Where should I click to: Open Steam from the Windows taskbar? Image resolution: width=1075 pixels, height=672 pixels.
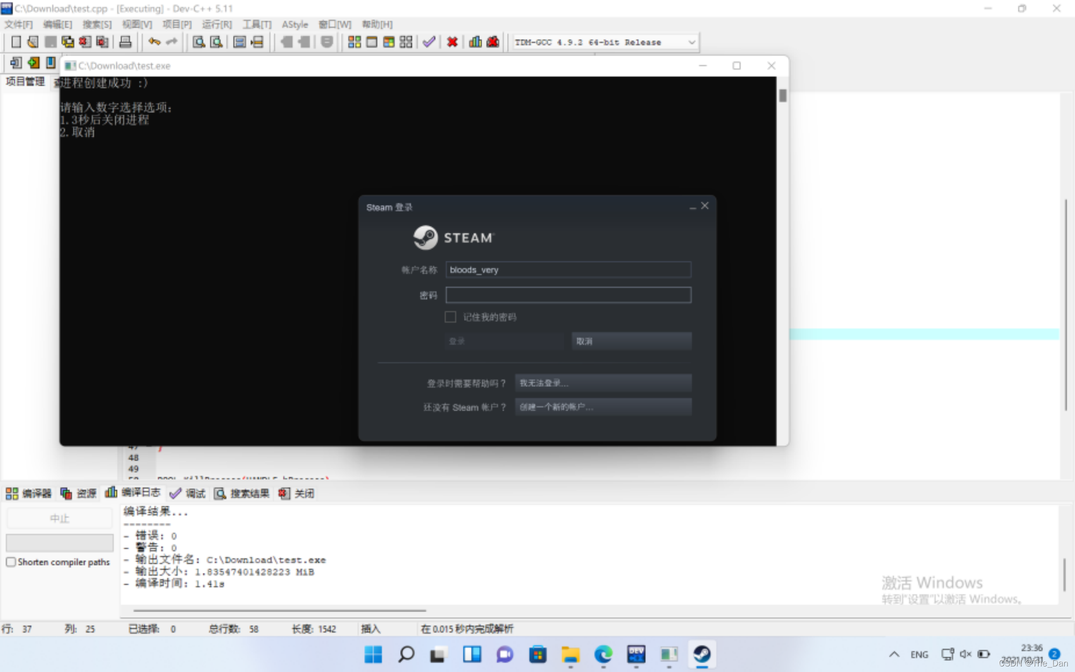(702, 654)
